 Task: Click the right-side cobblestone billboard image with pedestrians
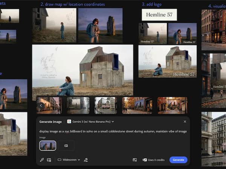tap(214, 81)
